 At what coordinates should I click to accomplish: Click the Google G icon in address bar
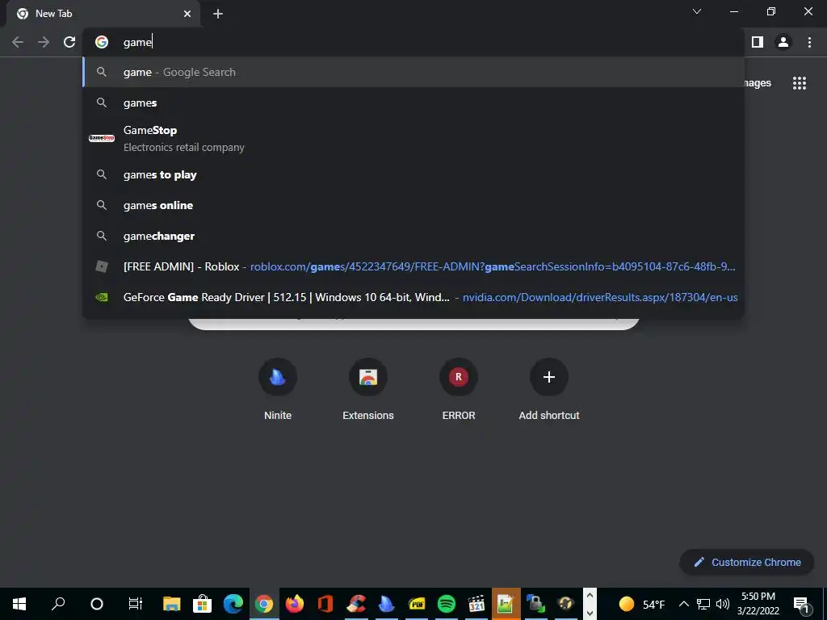click(102, 42)
